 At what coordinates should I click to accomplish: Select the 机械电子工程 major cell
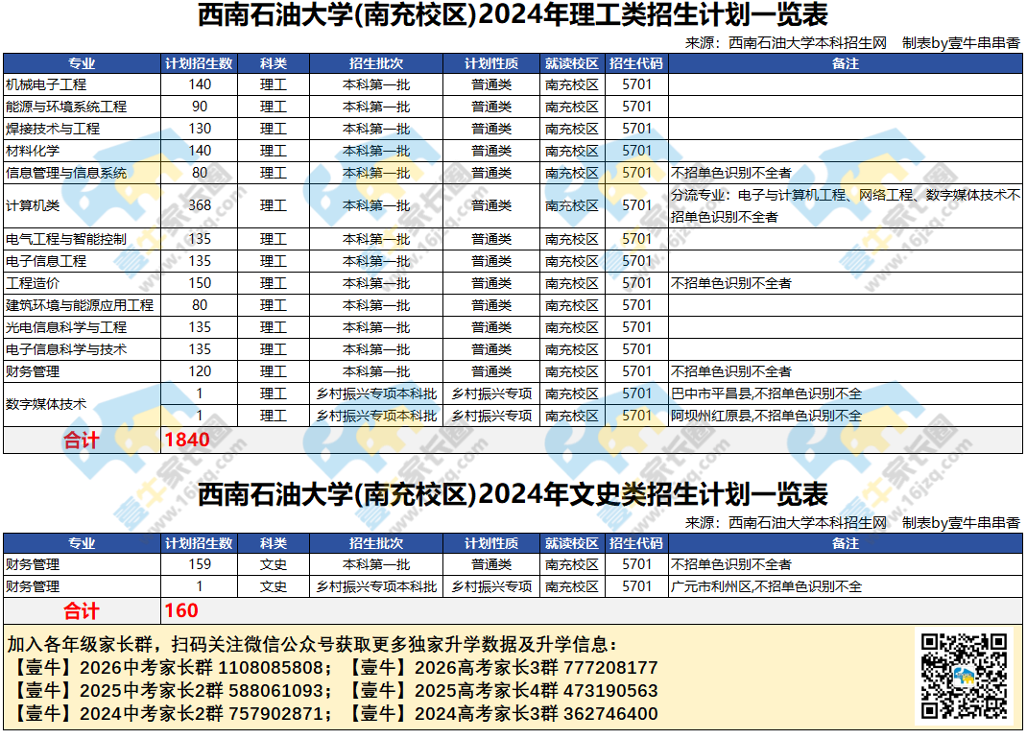(x=46, y=84)
